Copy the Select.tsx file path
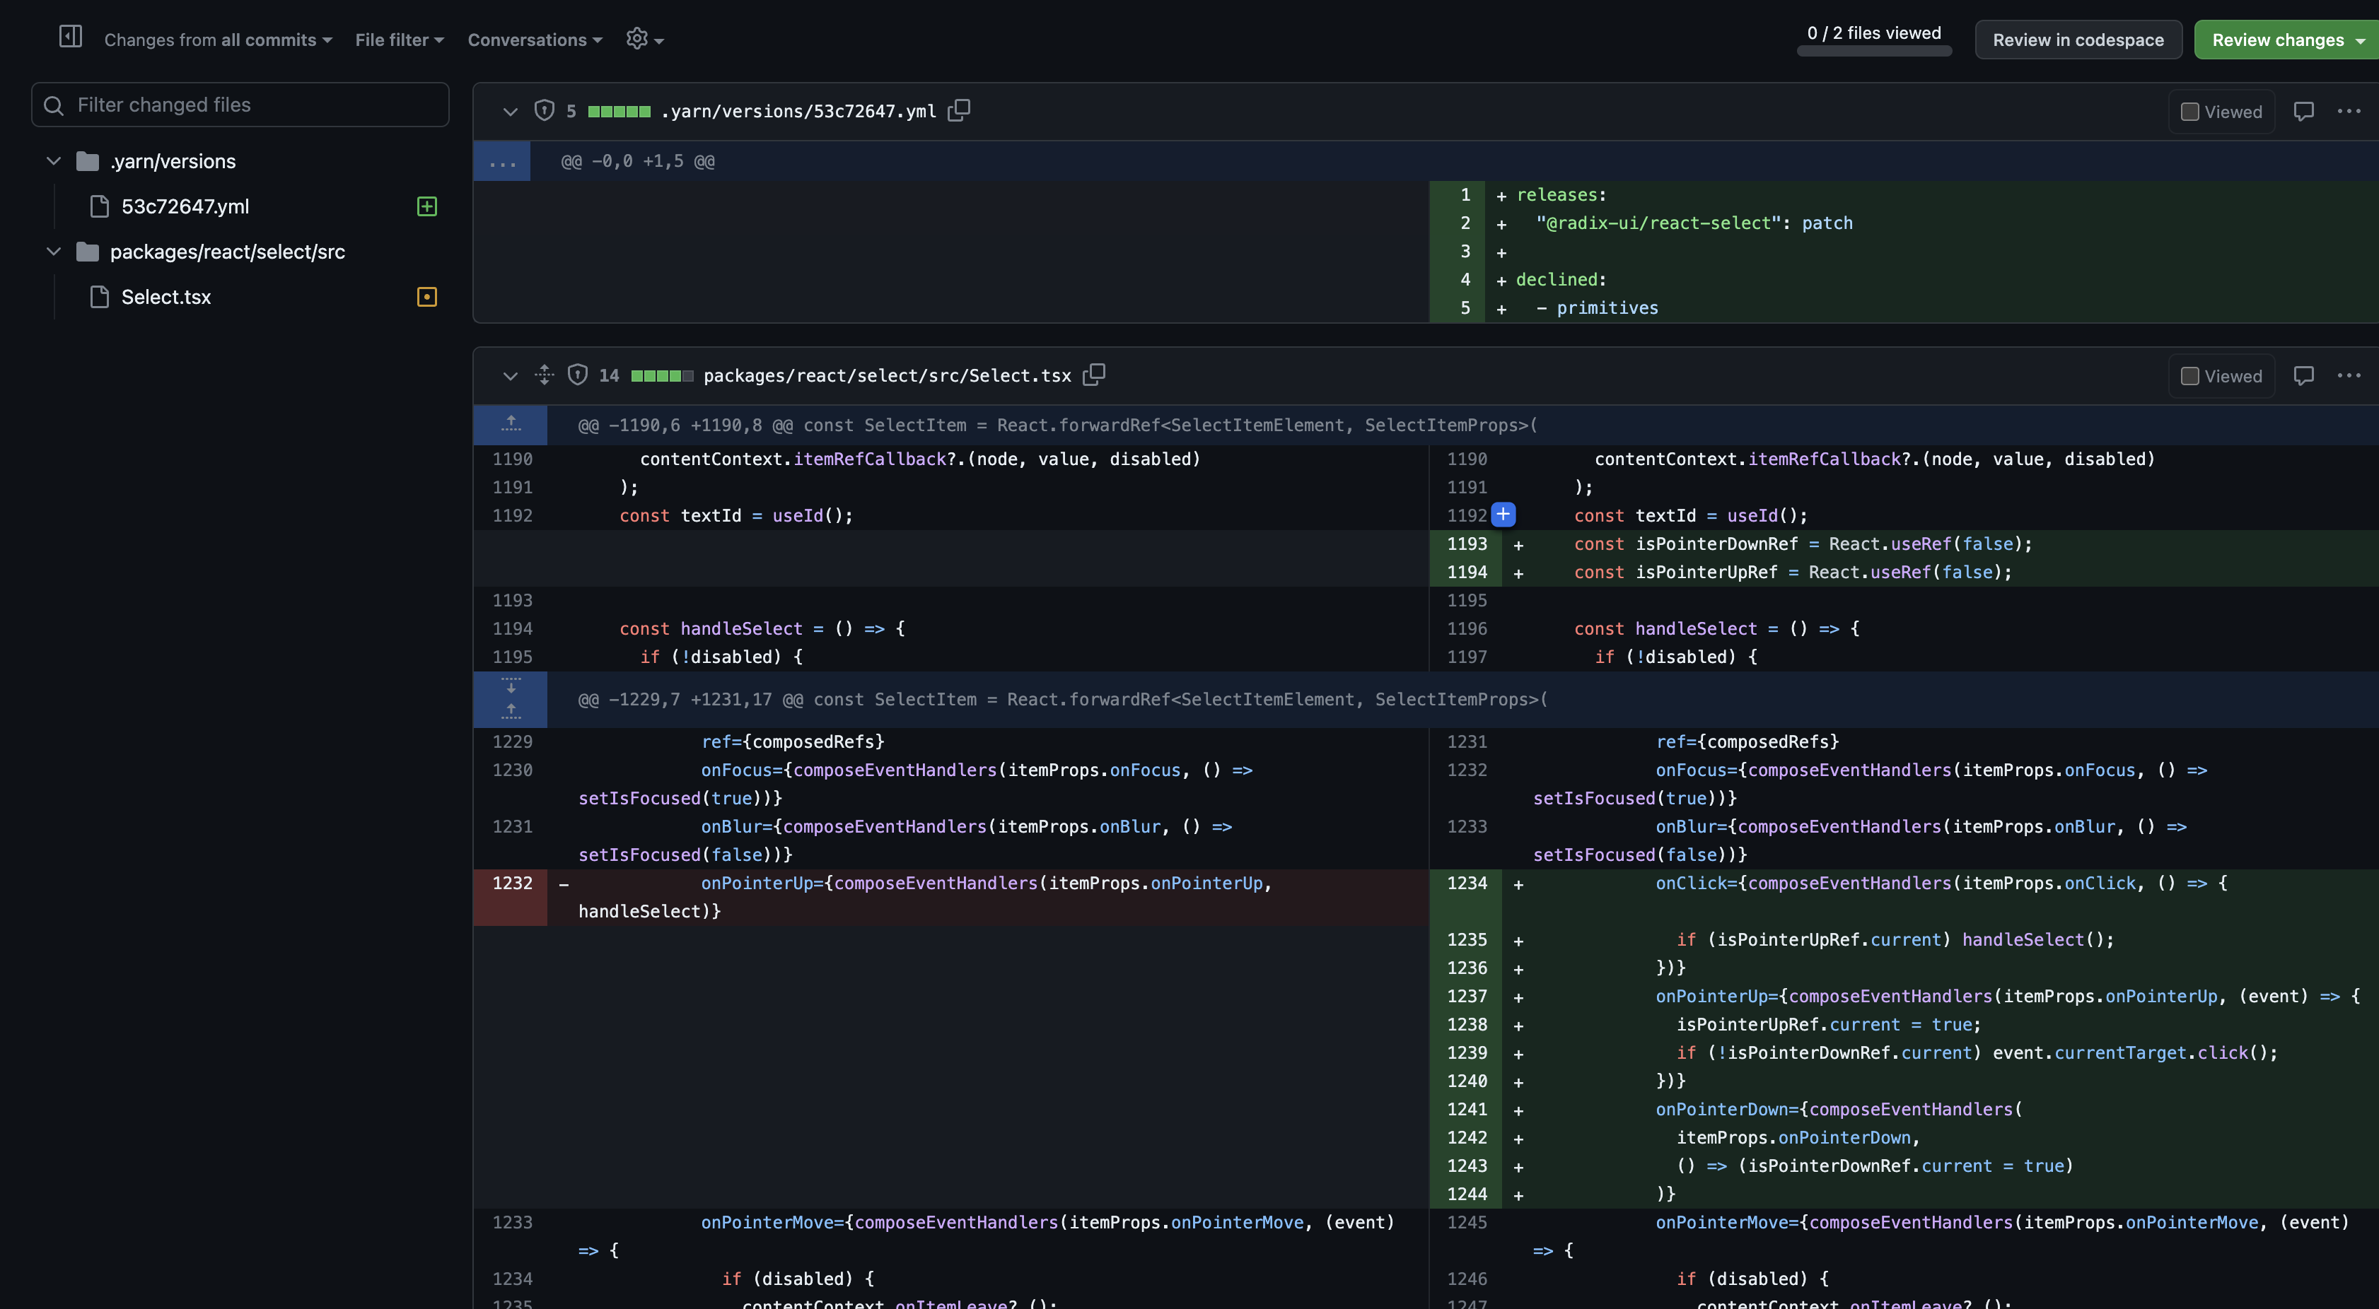Screen dimensions: 2379x1309 tap(1094, 375)
